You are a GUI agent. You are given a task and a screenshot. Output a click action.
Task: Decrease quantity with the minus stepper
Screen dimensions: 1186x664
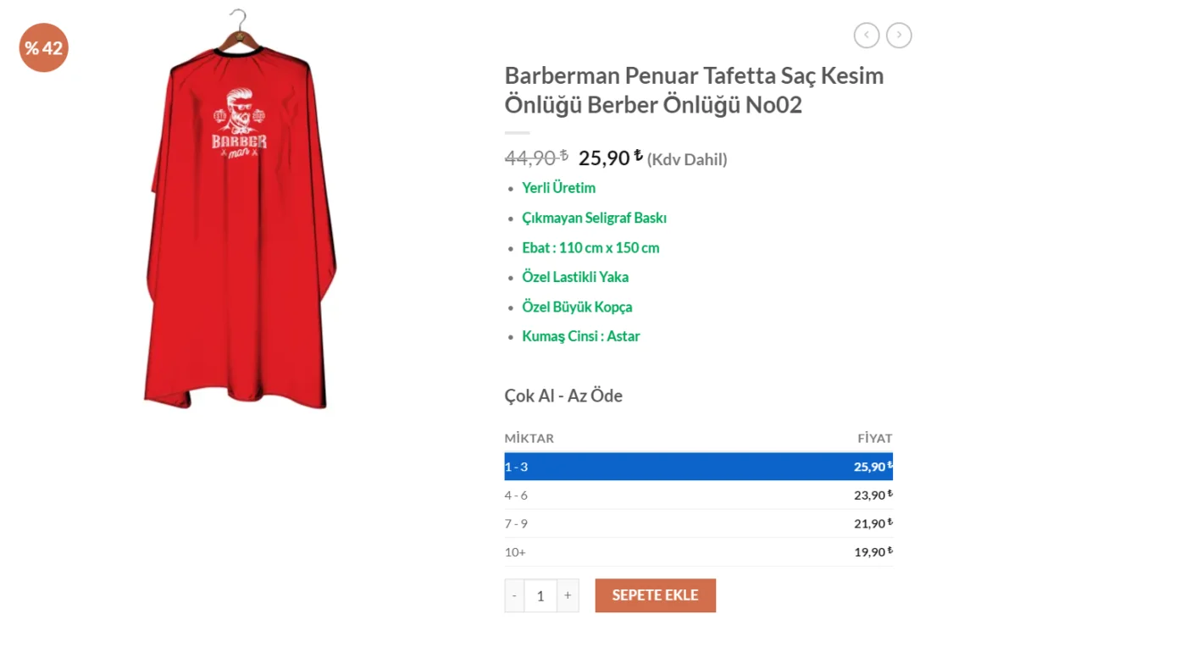(513, 595)
